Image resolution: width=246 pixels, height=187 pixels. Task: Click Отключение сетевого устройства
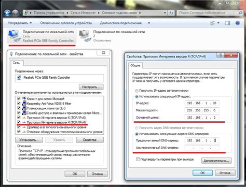[x=66, y=23]
